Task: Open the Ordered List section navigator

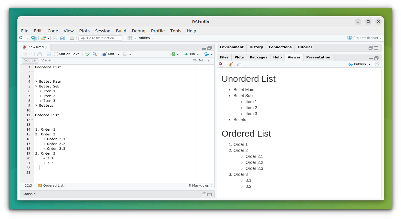Action: (53, 186)
